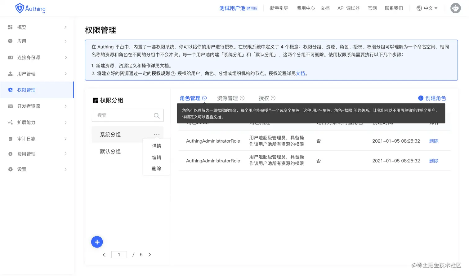469x276 pixels.
Task: Open the 文档 link in the info box
Action: pyautogui.click(x=300, y=74)
